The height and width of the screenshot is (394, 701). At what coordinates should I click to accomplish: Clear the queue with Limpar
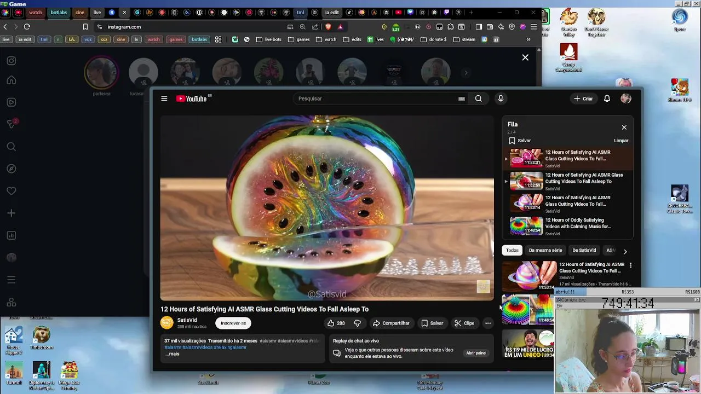pos(621,141)
